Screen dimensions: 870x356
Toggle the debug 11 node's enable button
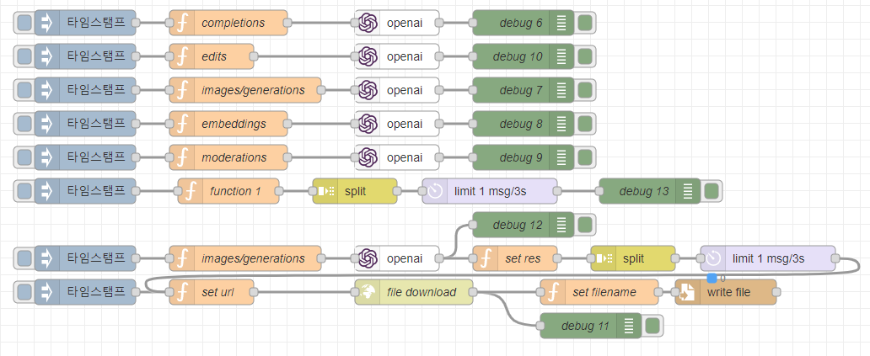click(x=652, y=326)
